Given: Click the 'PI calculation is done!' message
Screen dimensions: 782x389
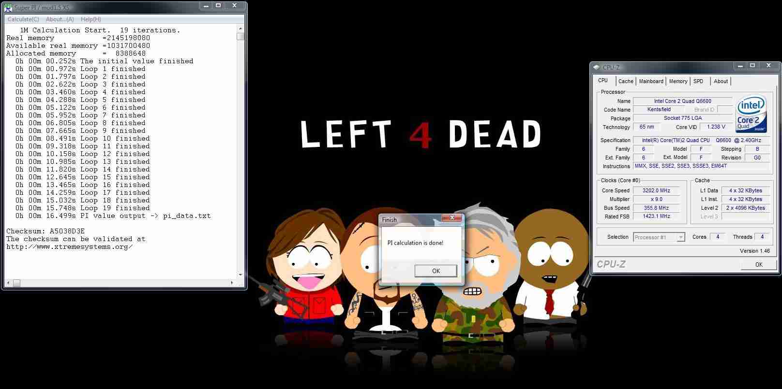Looking at the screenshot, I should [415, 243].
